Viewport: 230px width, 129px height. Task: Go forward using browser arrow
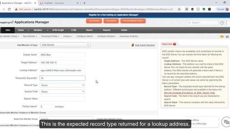tap(3, 9)
